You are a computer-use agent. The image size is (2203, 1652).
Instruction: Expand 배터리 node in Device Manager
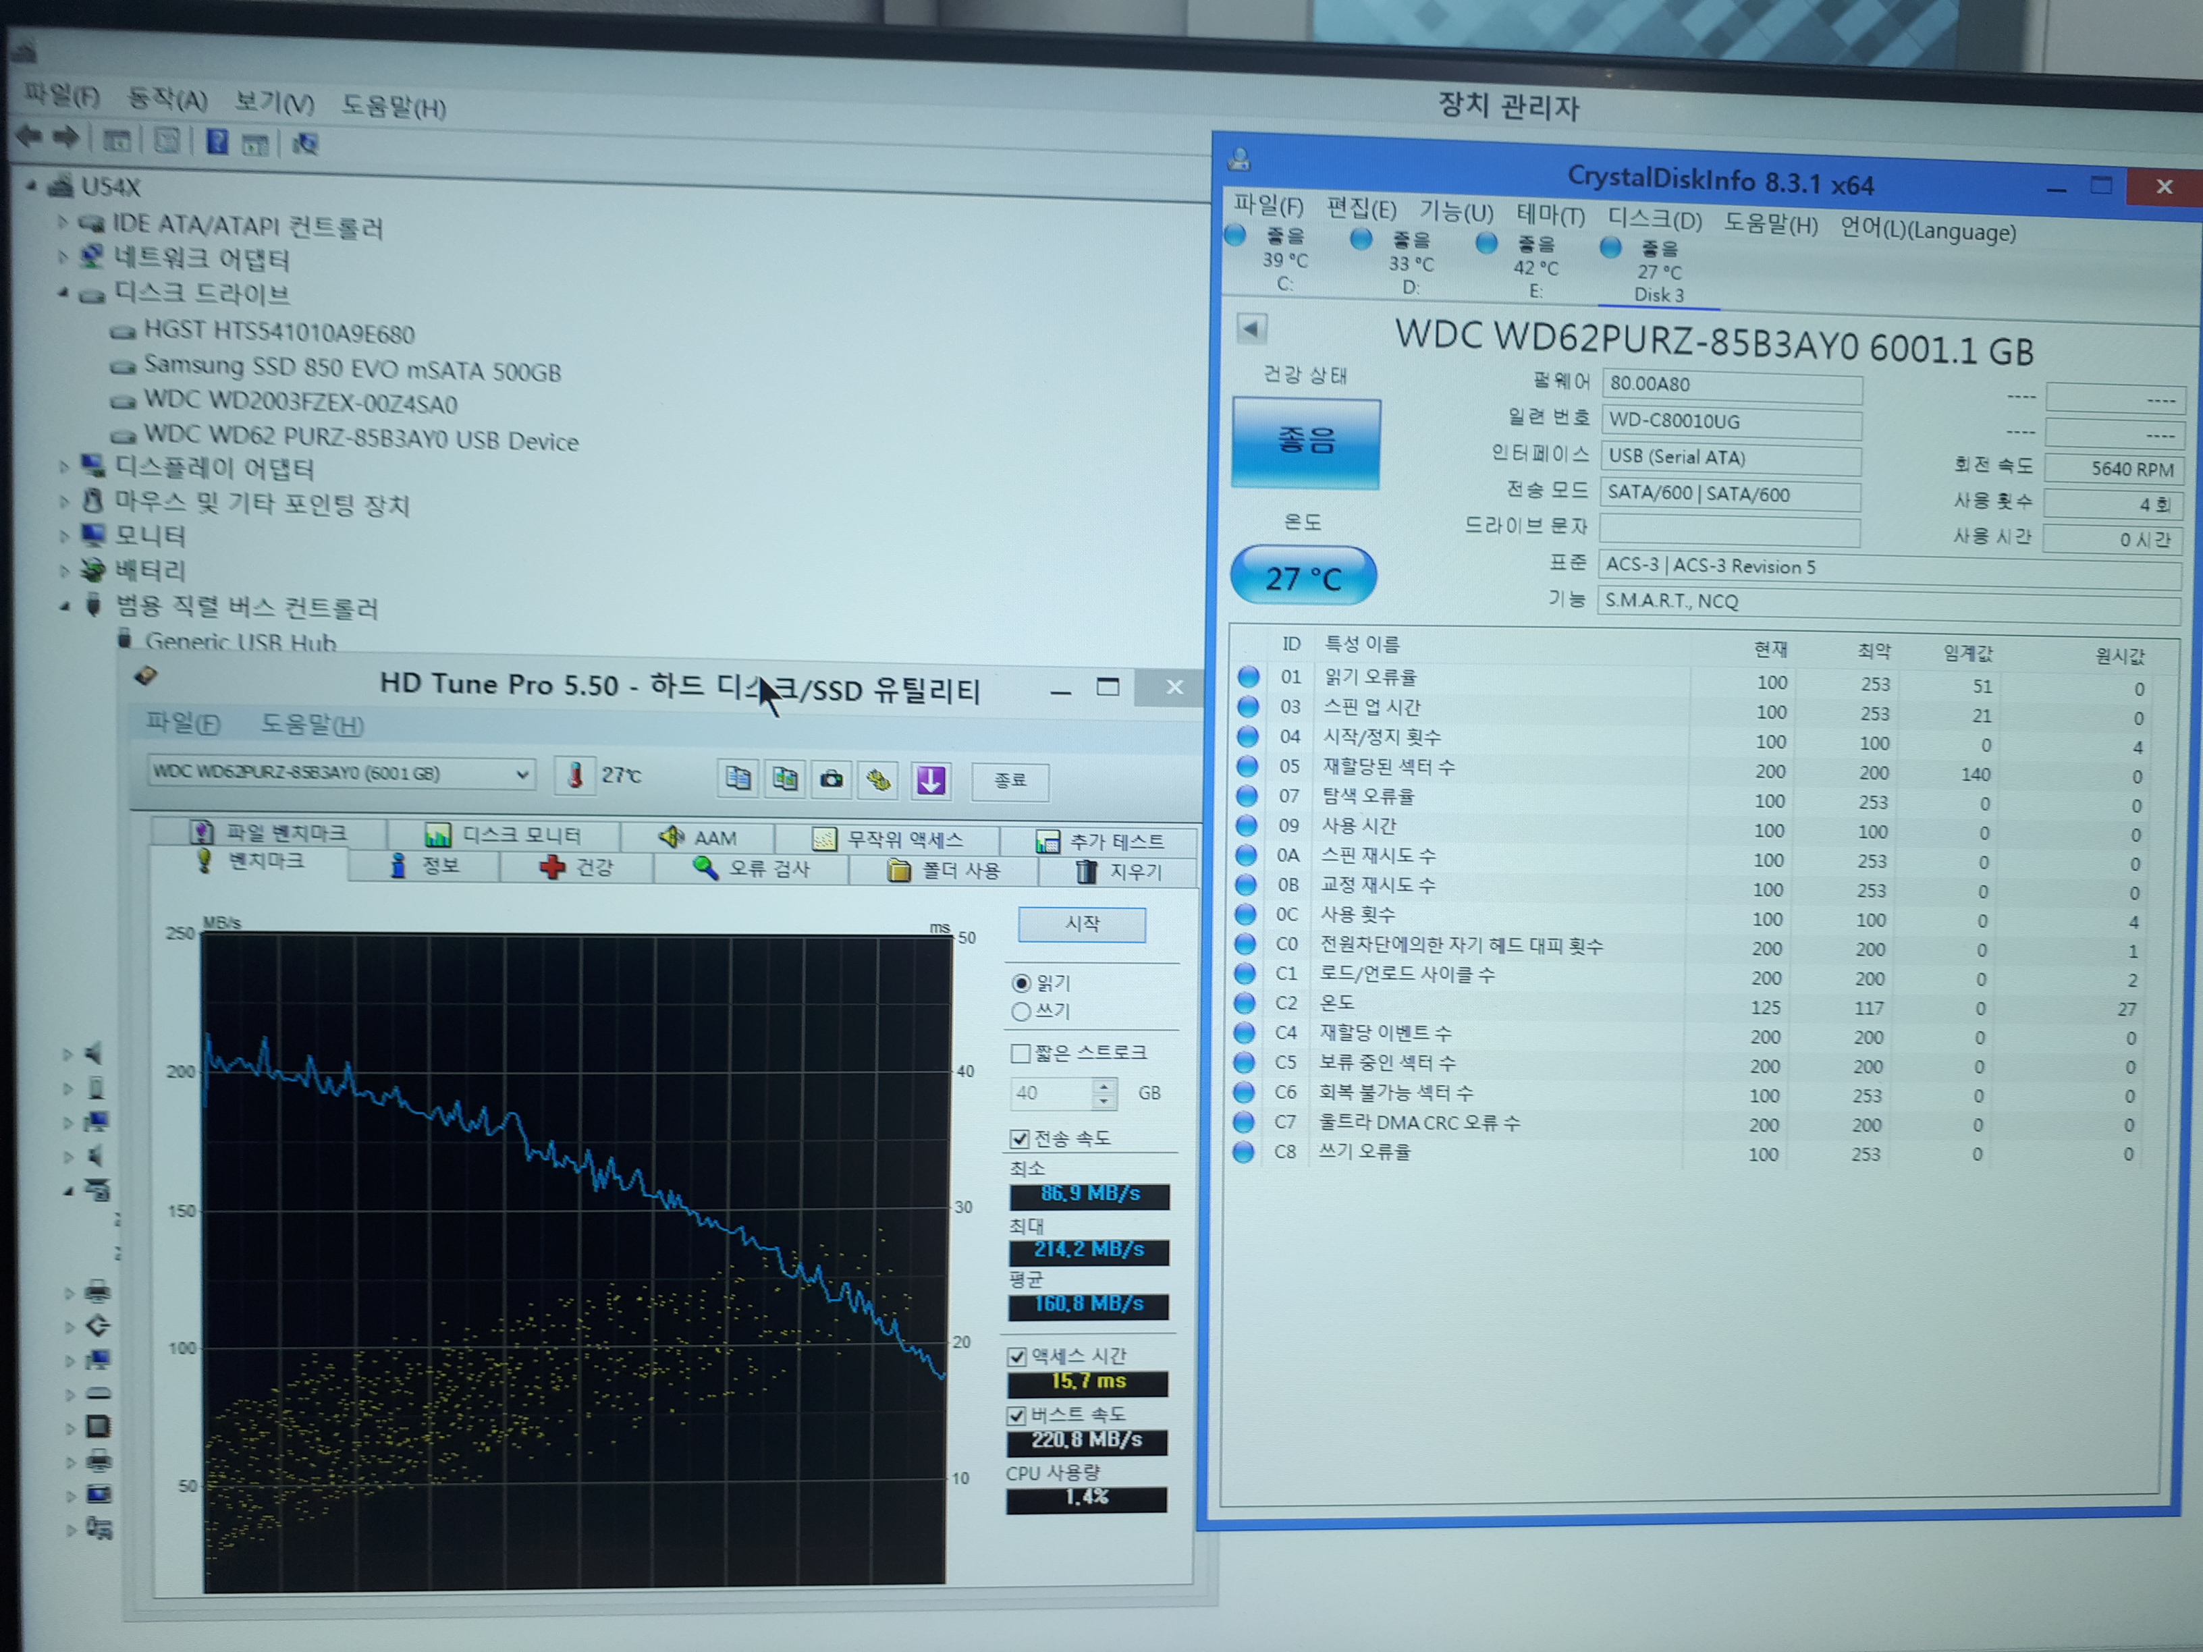coord(63,571)
